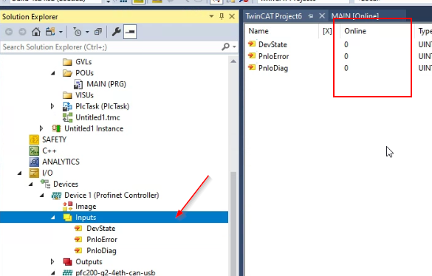Select the POUs folder icon
The width and height of the screenshot is (432, 276).
[x=67, y=73]
